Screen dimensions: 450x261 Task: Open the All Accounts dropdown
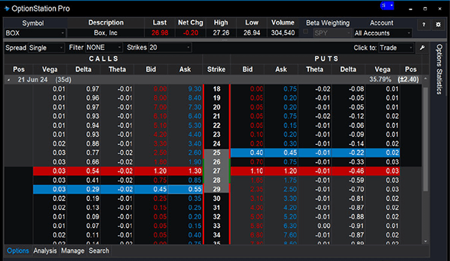pos(382,33)
